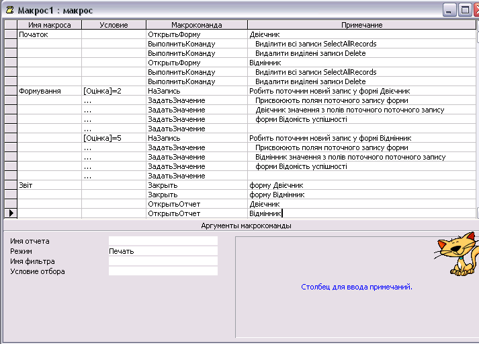479x344 pixels.
Task: Click the Закрыть action with note форму Відмінник
Action: pos(197,195)
